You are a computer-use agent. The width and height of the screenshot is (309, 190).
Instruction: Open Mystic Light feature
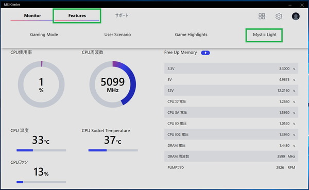pyautogui.click(x=265, y=34)
